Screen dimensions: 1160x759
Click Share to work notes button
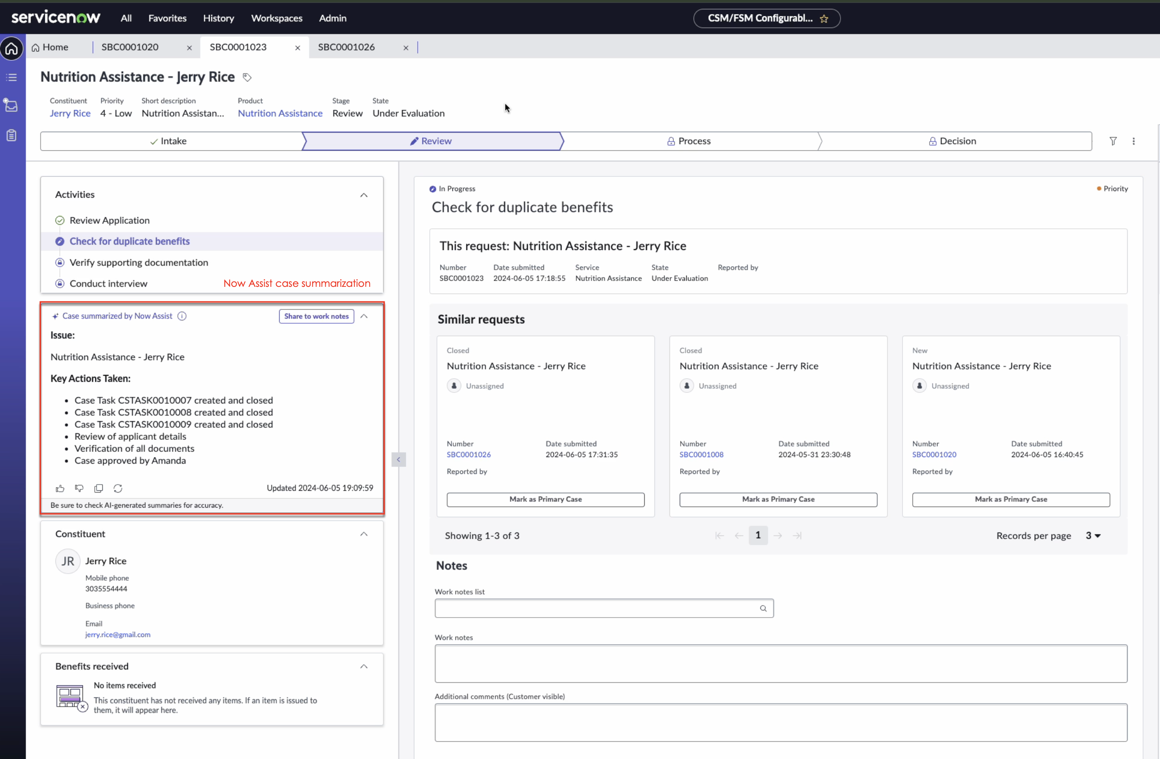coord(316,316)
